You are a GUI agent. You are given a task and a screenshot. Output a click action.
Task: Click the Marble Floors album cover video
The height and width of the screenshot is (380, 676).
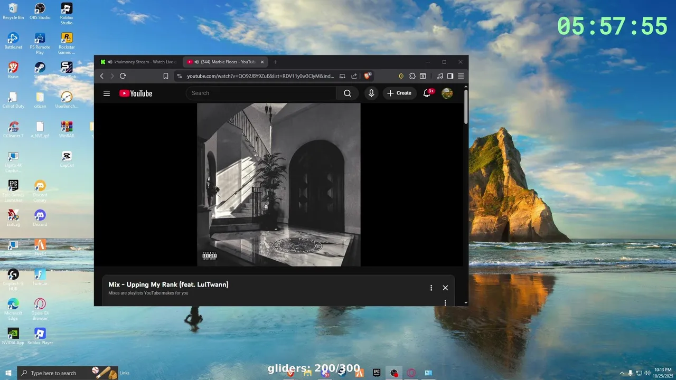tap(279, 185)
